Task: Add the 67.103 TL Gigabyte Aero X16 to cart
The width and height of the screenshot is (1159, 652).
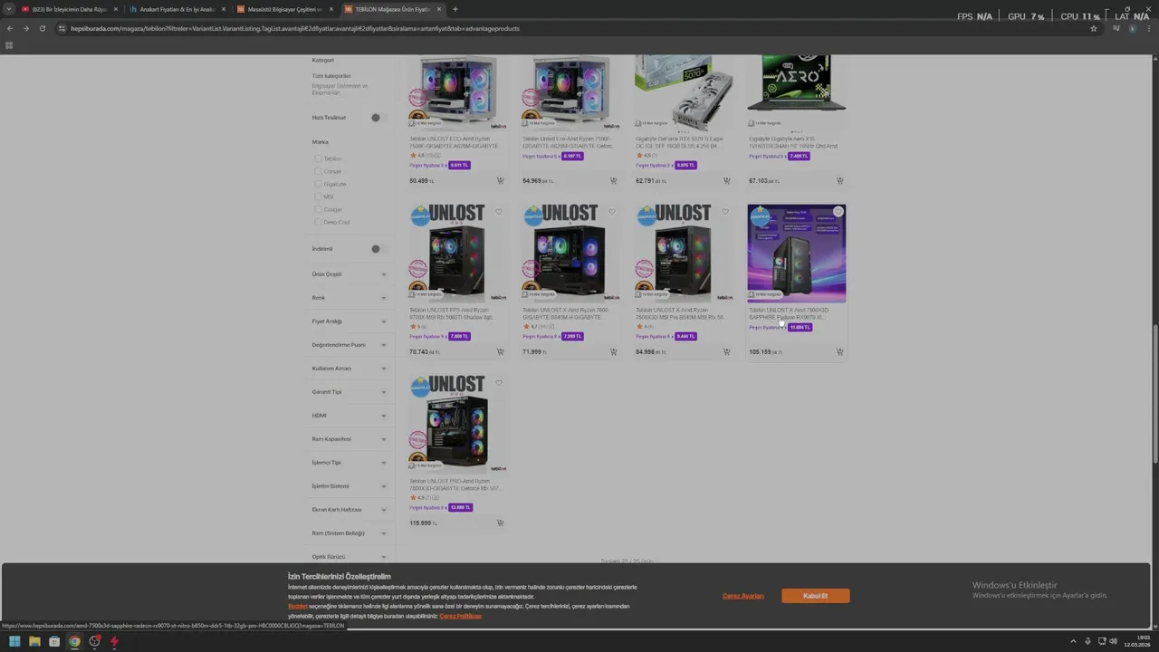Action: (839, 180)
